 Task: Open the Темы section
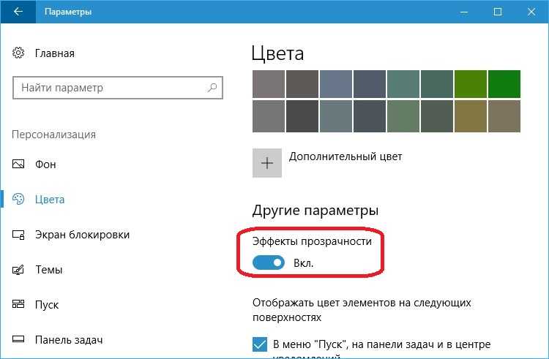(48, 270)
